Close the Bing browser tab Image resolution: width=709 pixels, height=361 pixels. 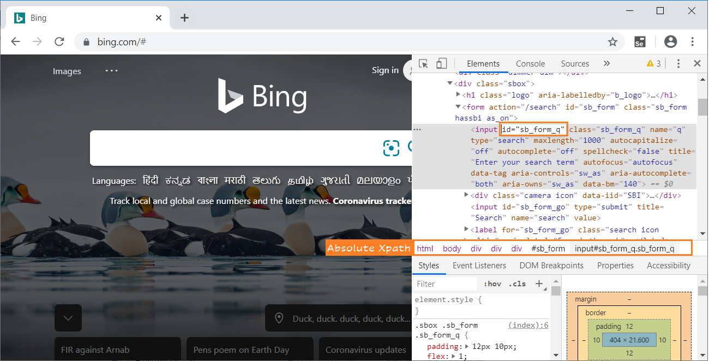159,17
